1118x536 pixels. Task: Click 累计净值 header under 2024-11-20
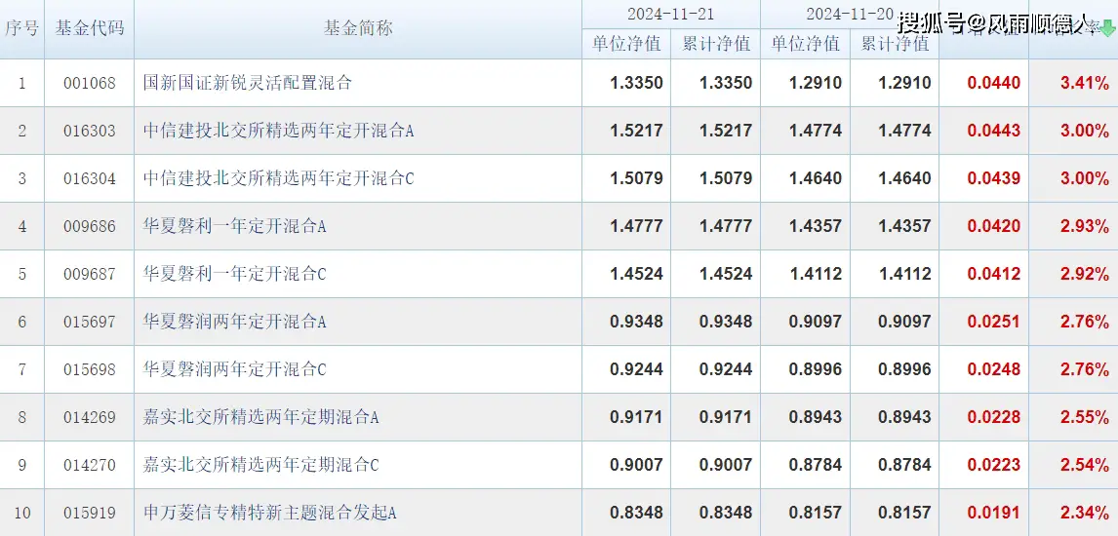pos(895,44)
